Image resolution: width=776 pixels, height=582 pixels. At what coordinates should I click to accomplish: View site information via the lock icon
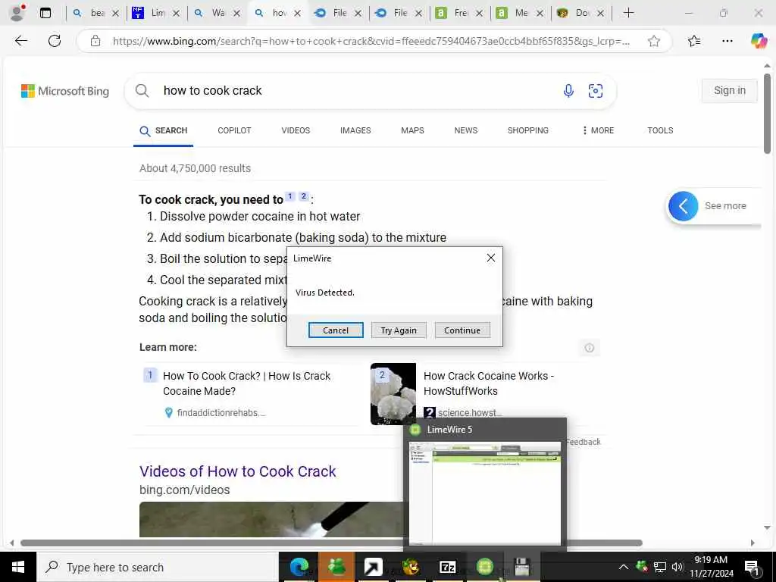(95, 41)
